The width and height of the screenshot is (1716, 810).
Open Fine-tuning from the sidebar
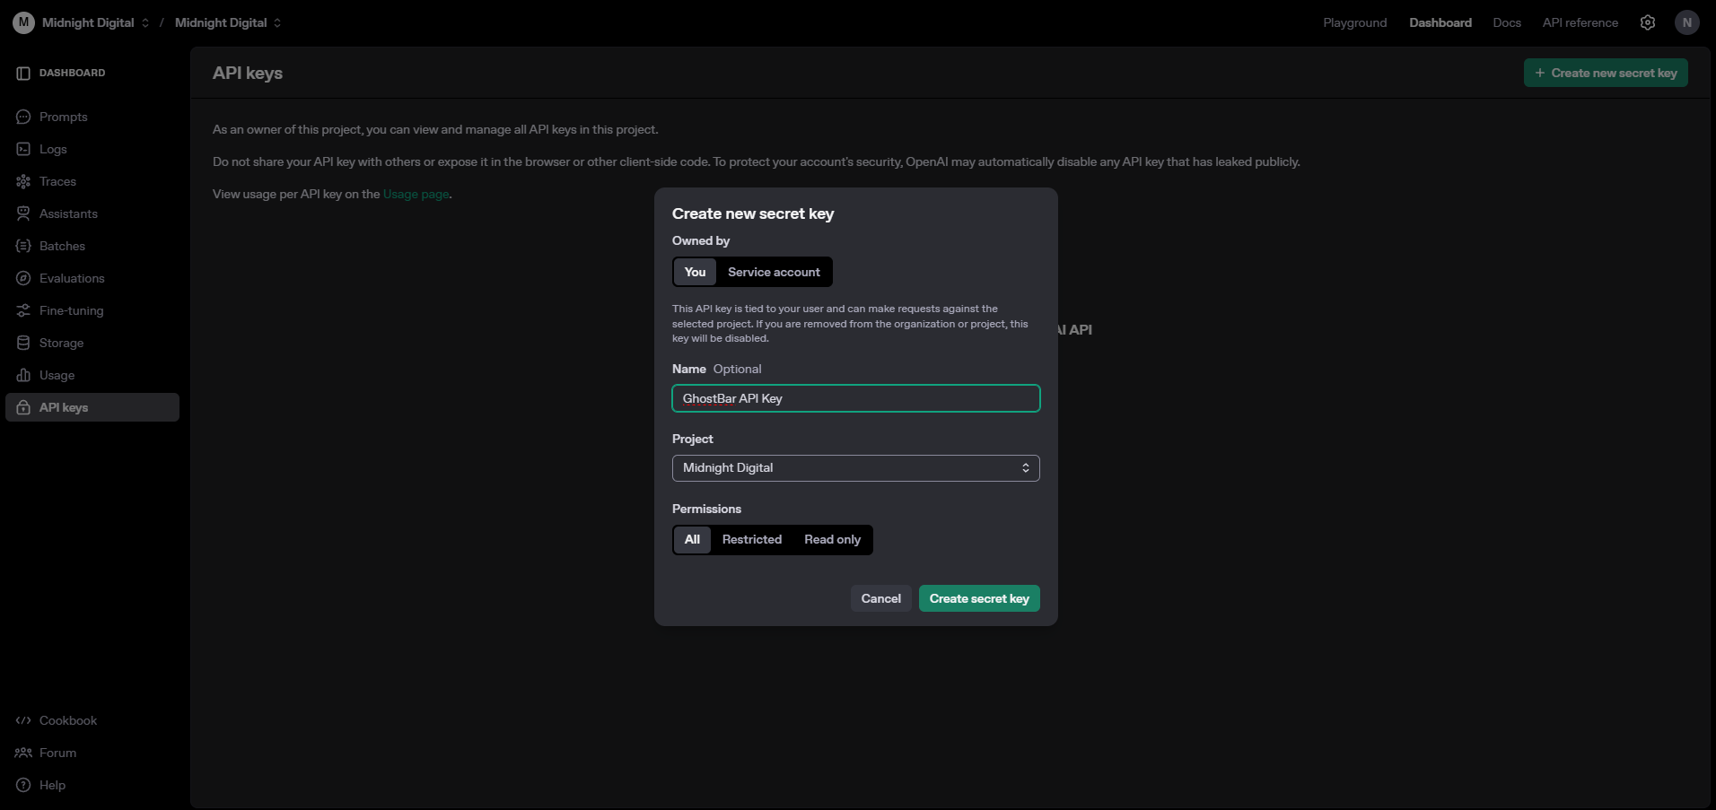[x=71, y=310]
